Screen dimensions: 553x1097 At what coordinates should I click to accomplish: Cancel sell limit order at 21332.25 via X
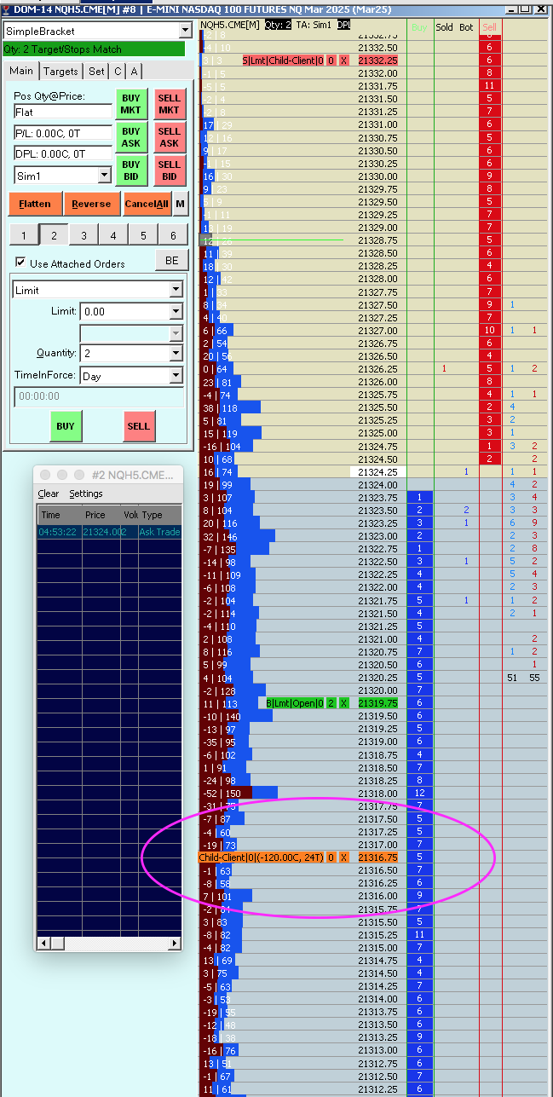(x=343, y=61)
